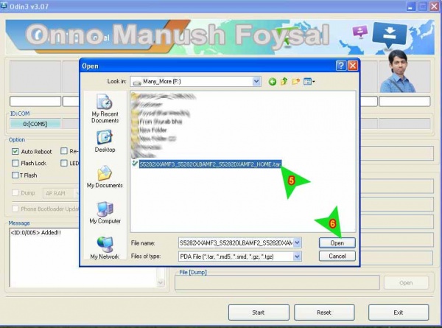The height and width of the screenshot is (328, 442).
Task: Toggle the disabled Dump checkbox
Action: (x=15, y=193)
